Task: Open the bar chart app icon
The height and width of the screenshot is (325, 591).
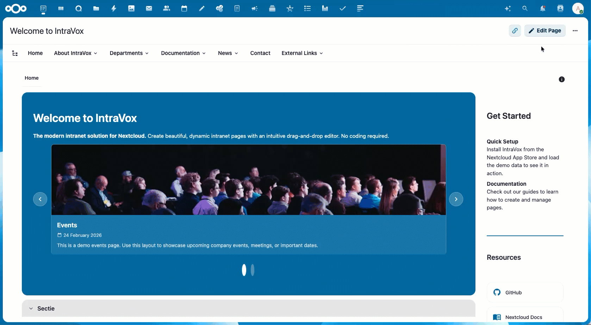Action: click(x=325, y=8)
